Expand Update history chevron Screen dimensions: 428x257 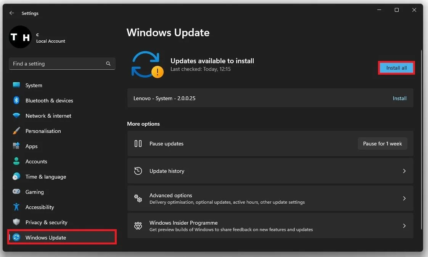(x=404, y=171)
